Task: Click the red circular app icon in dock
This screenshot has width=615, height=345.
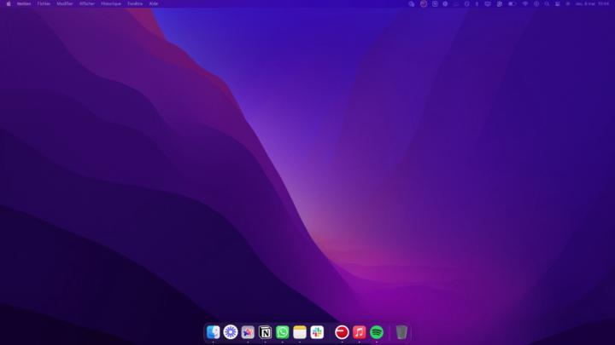Action: (342, 332)
